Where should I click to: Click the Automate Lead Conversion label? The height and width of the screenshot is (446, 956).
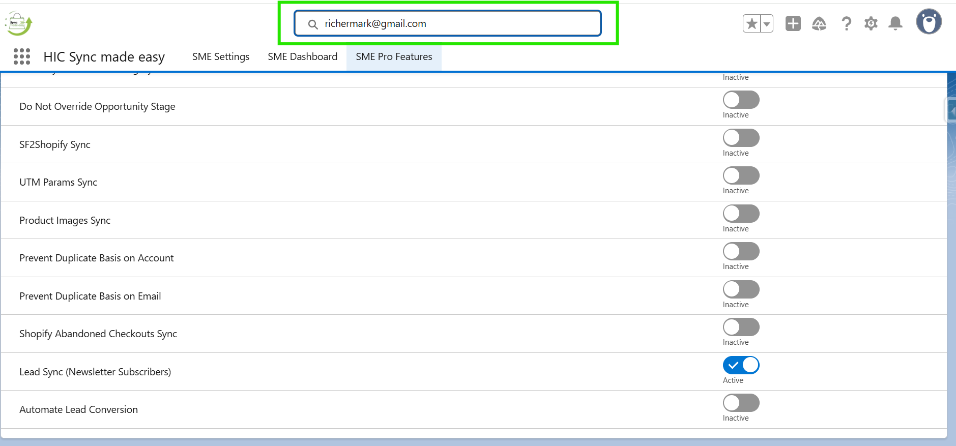(79, 409)
